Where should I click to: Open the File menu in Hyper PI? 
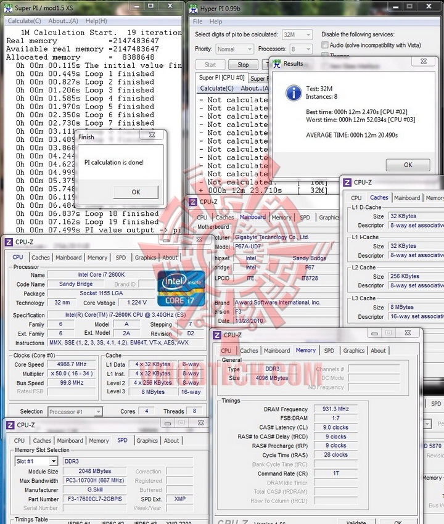click(x=197, y=22)
